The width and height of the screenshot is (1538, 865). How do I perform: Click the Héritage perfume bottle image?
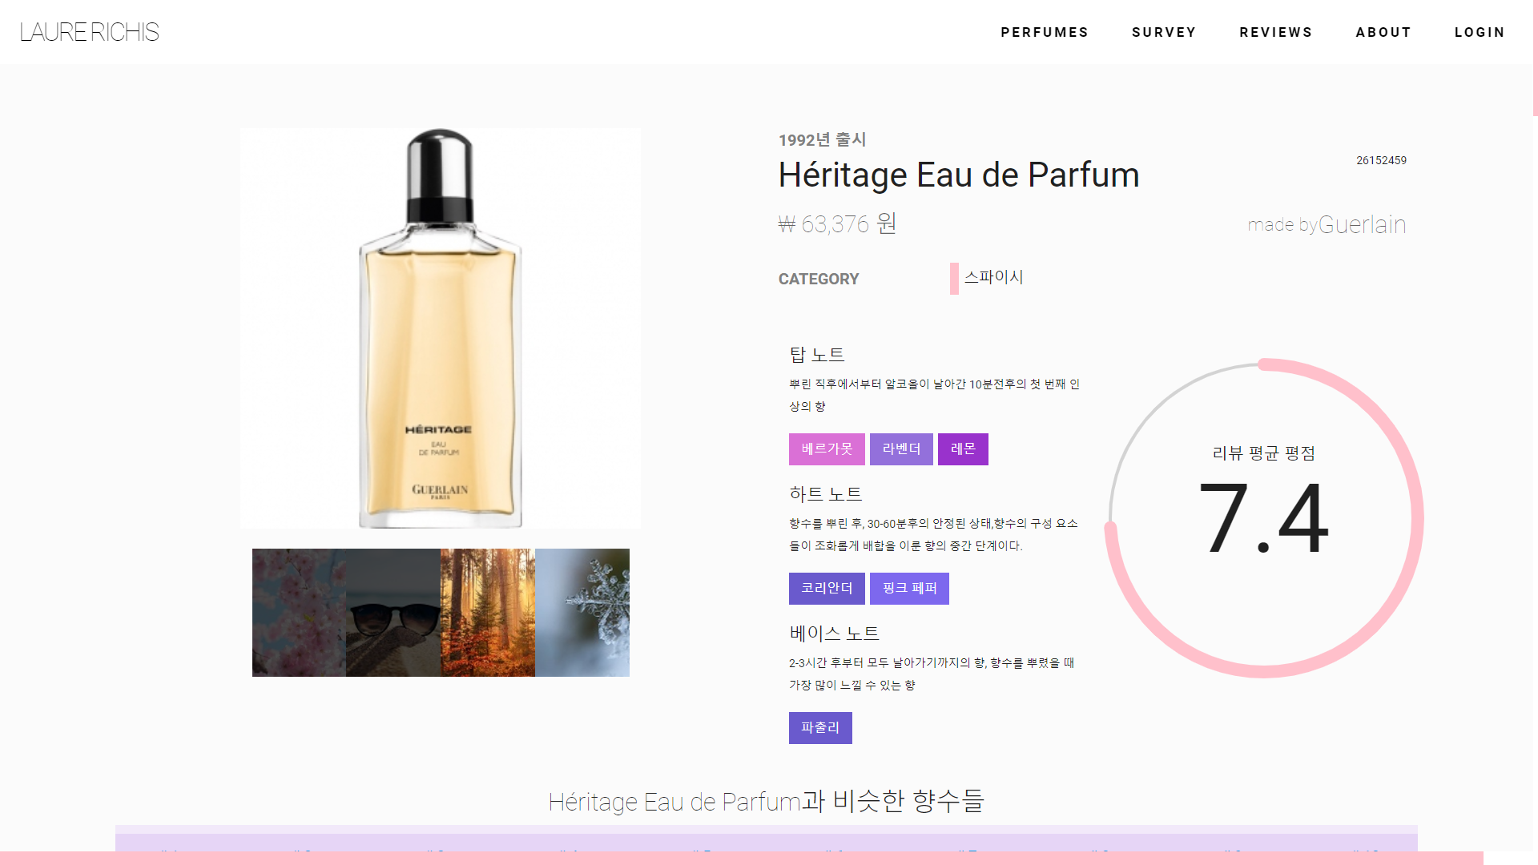coord(441,328)
